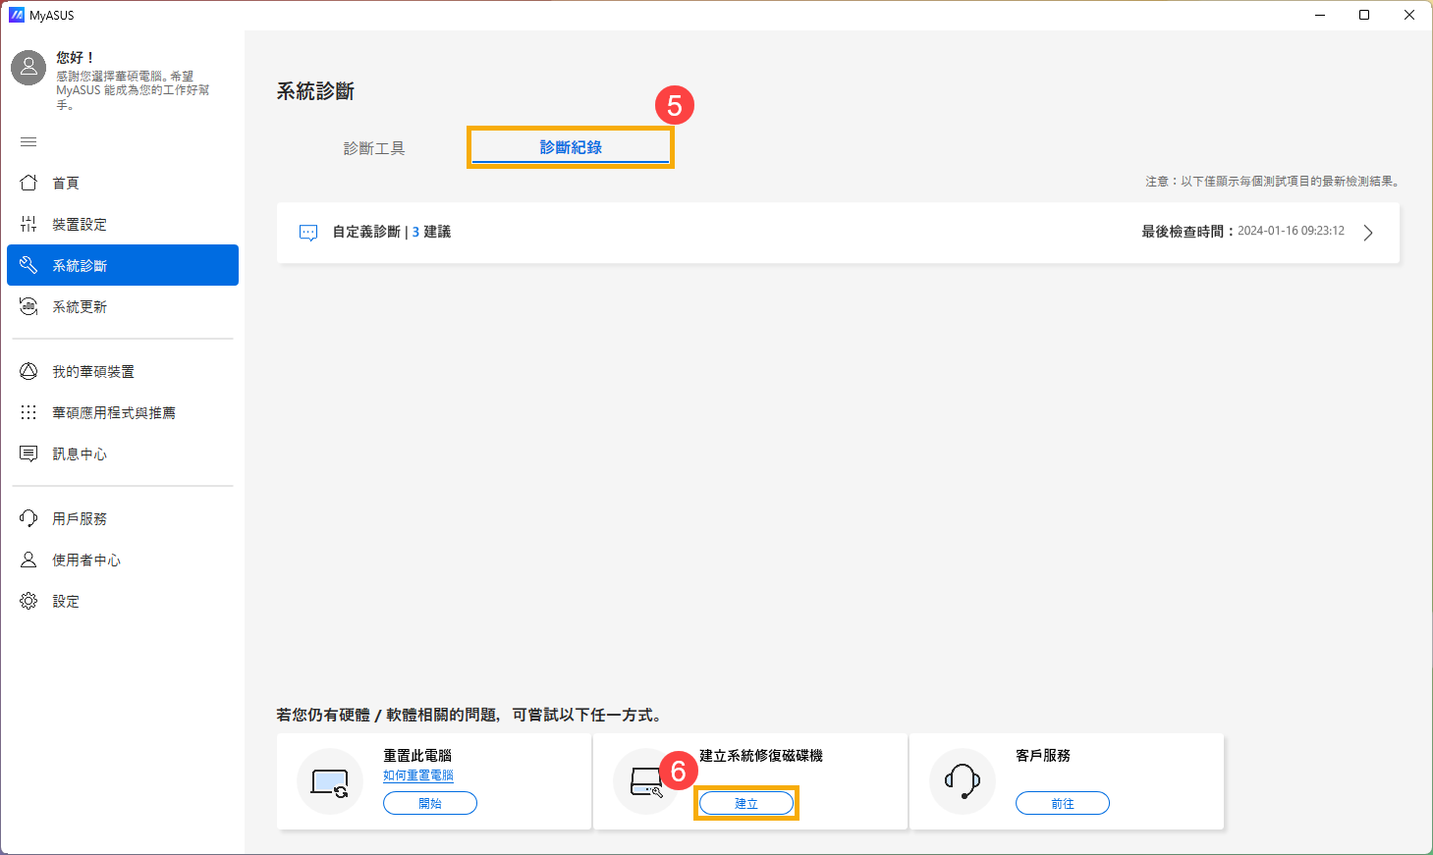The image size is (1433, 855).
Task: Select the 診斷紀錄 tab
Action: (x=571, y=147)
